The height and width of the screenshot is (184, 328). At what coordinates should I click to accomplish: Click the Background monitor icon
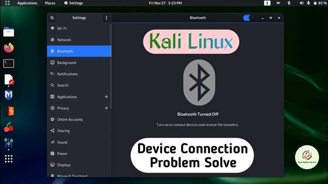point(52,62)
